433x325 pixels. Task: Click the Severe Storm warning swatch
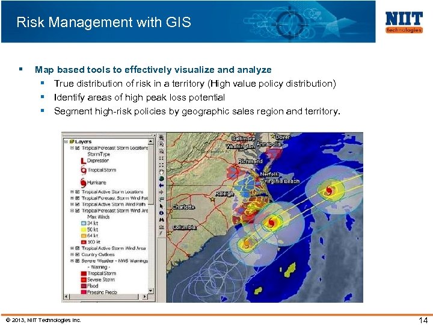[x=84, y=280]
